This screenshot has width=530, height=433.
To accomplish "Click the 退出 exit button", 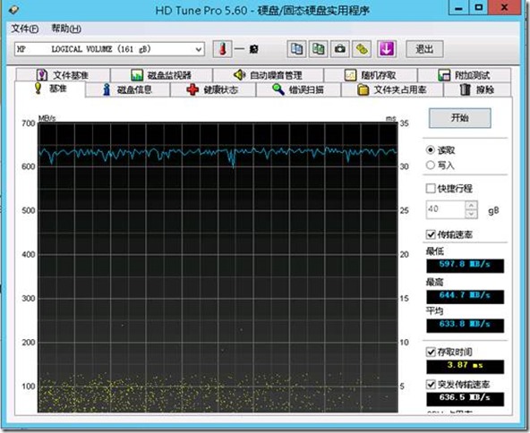I will coord(424,49).
